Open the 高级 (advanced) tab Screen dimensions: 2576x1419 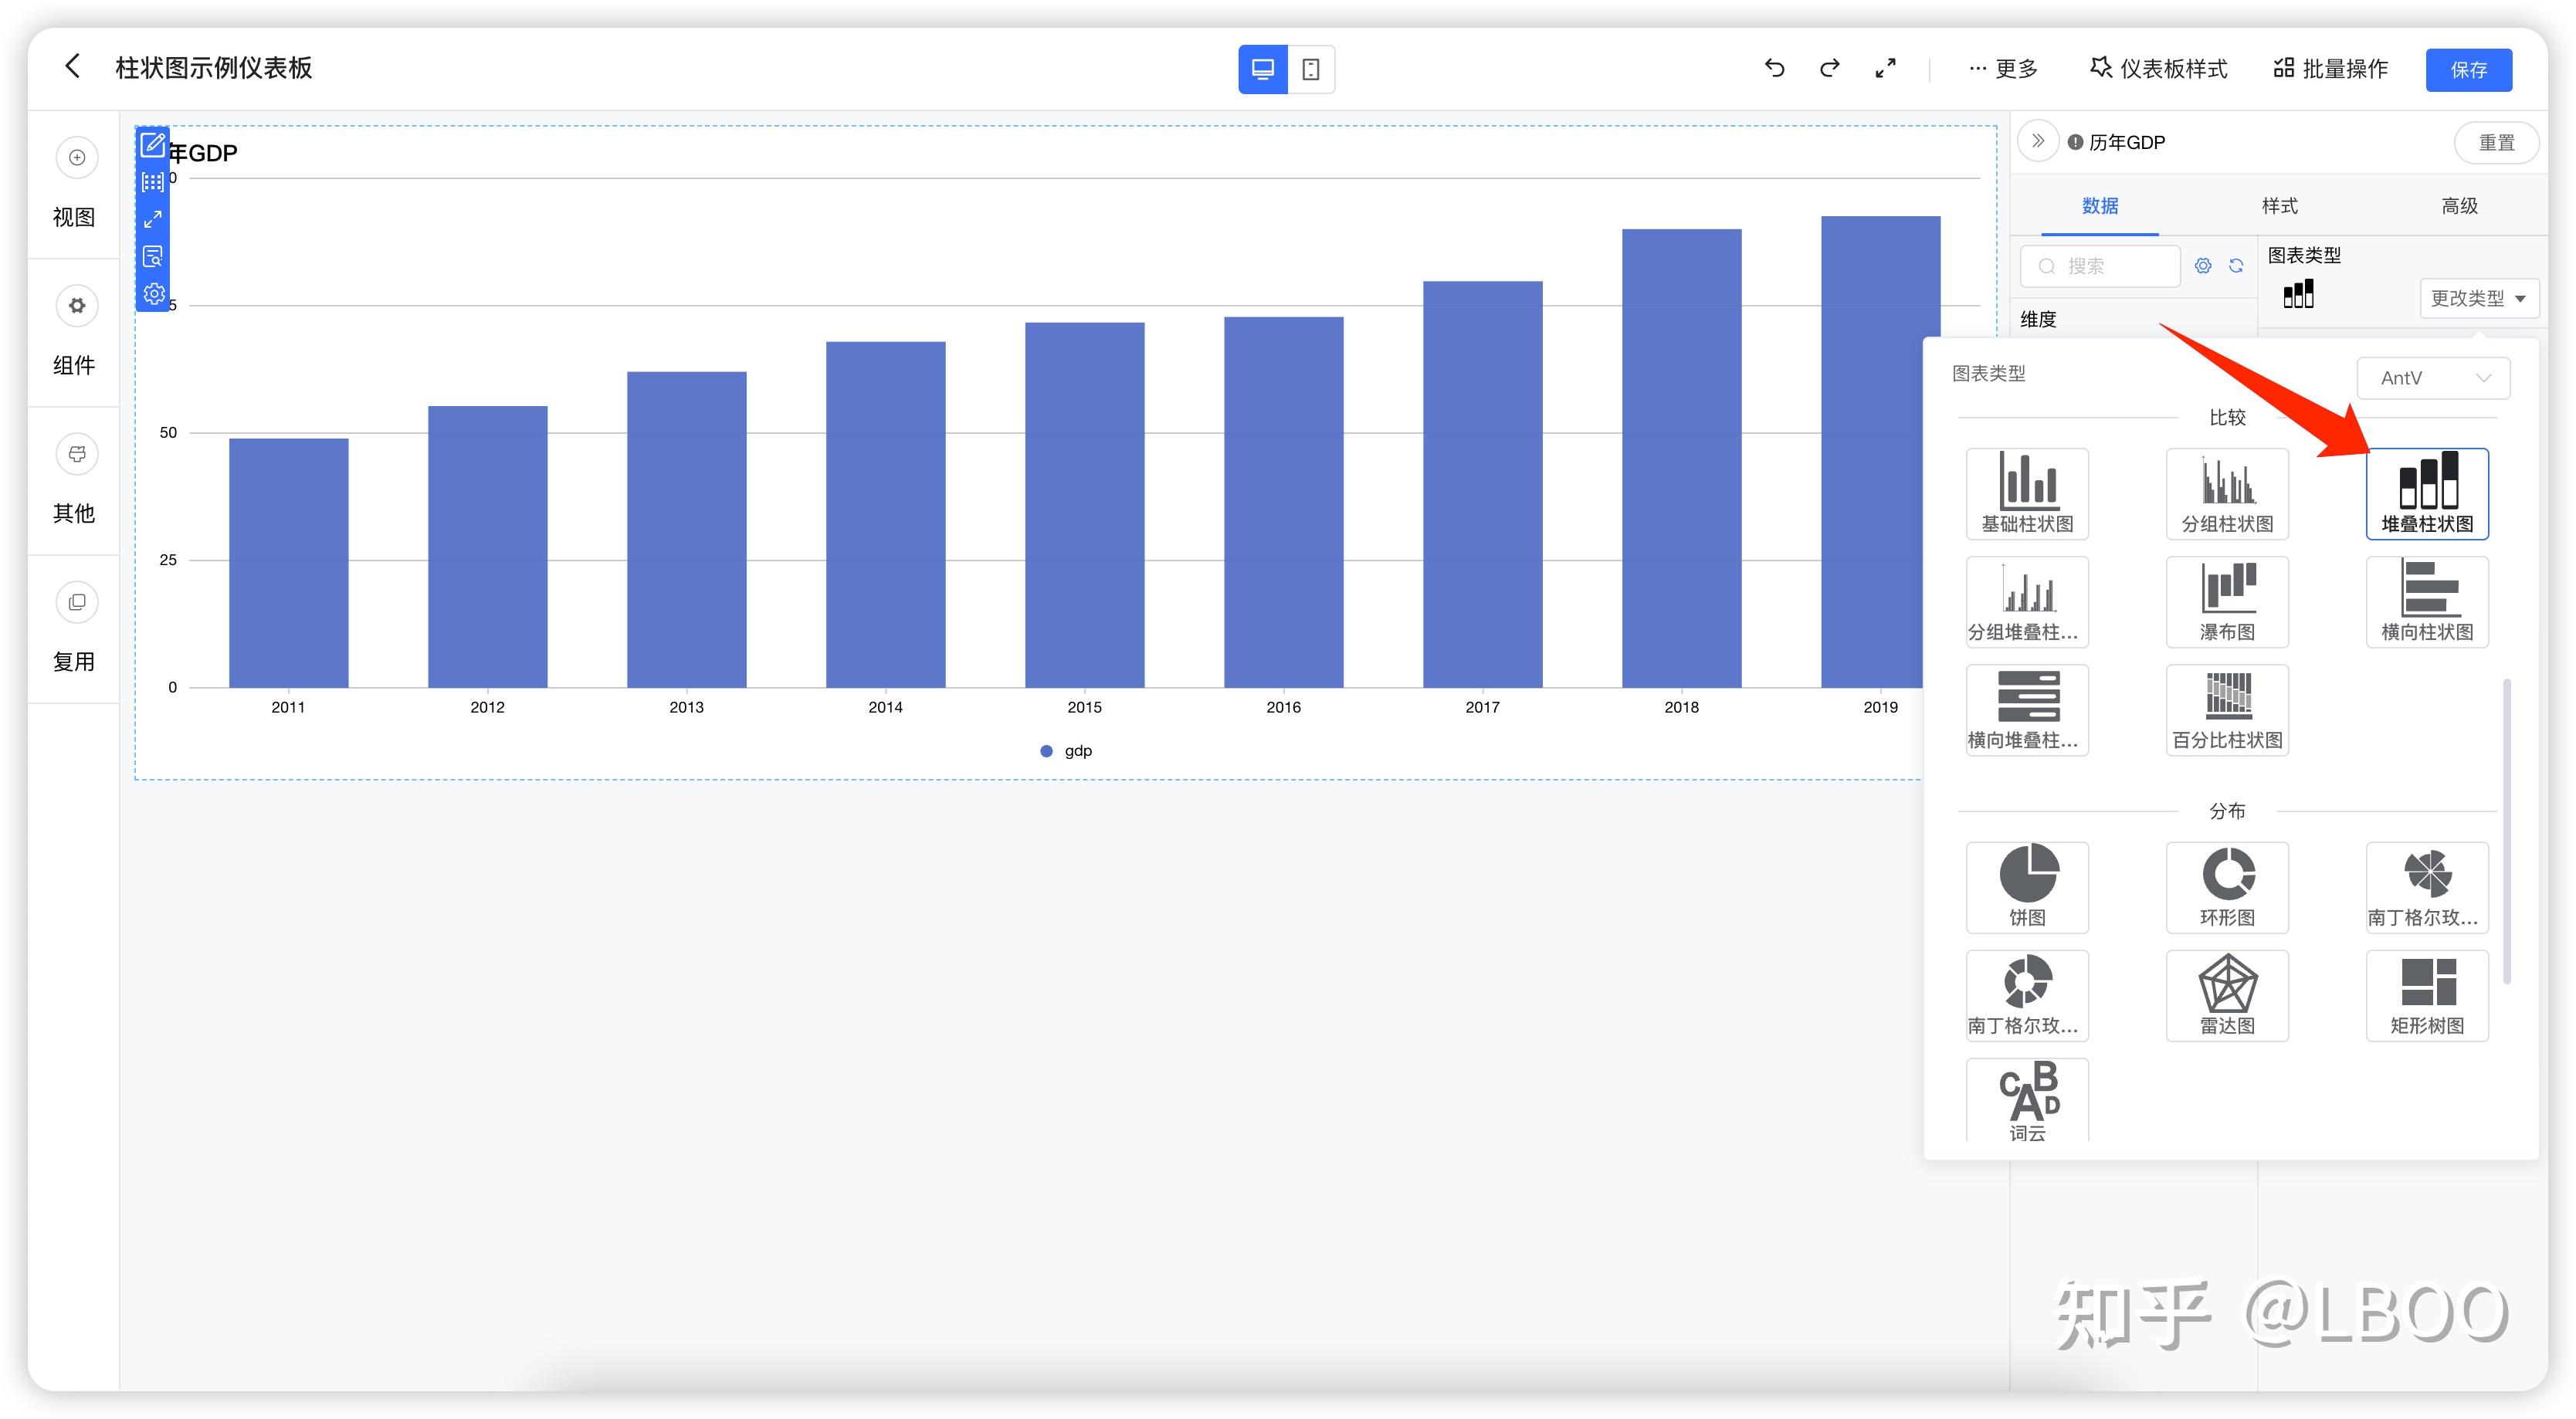coord(2459,206)
